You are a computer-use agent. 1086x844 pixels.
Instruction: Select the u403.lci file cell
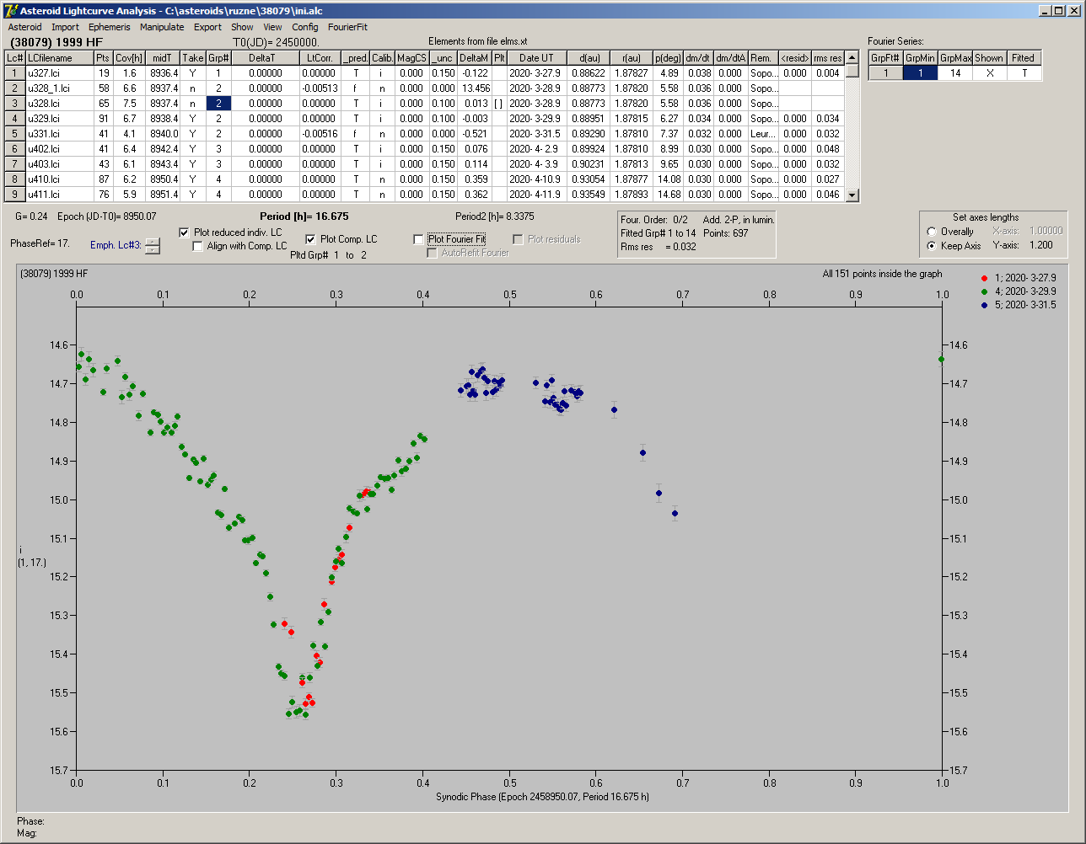pyautogui.click(x=58, y=164)
